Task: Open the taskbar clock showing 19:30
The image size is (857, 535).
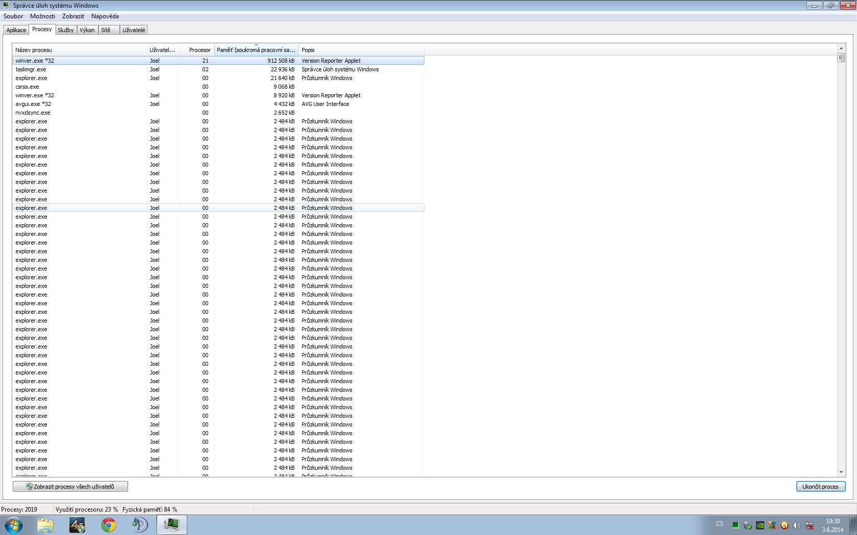Action: (x=833, y=525)
